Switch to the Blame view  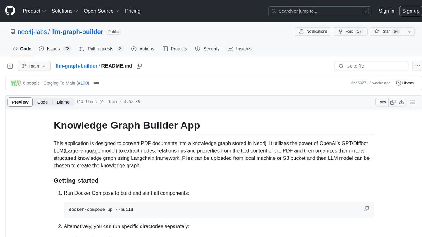tap(63, 102)
